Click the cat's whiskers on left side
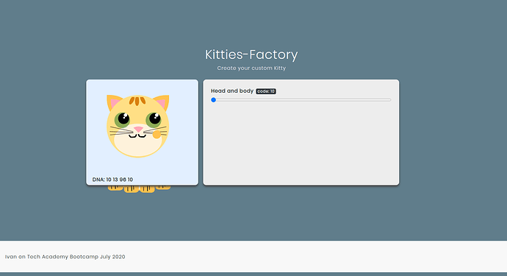This screenshot has width=507, height=276. pyautogui.click(x=121, y=131)
